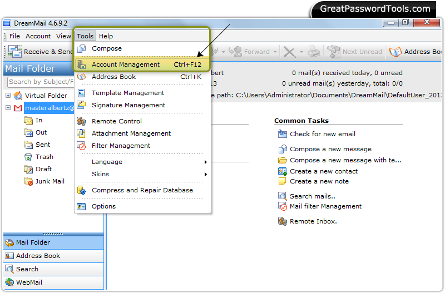Click the Search by Subject field
The image size is (445, 293).
(x=41, y=82)
